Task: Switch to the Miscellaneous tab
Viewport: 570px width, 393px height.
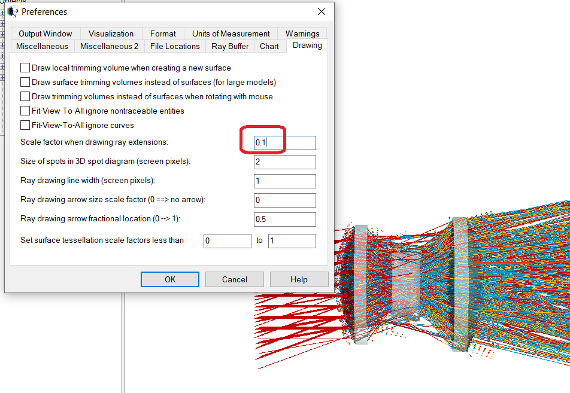Action: 42,46
